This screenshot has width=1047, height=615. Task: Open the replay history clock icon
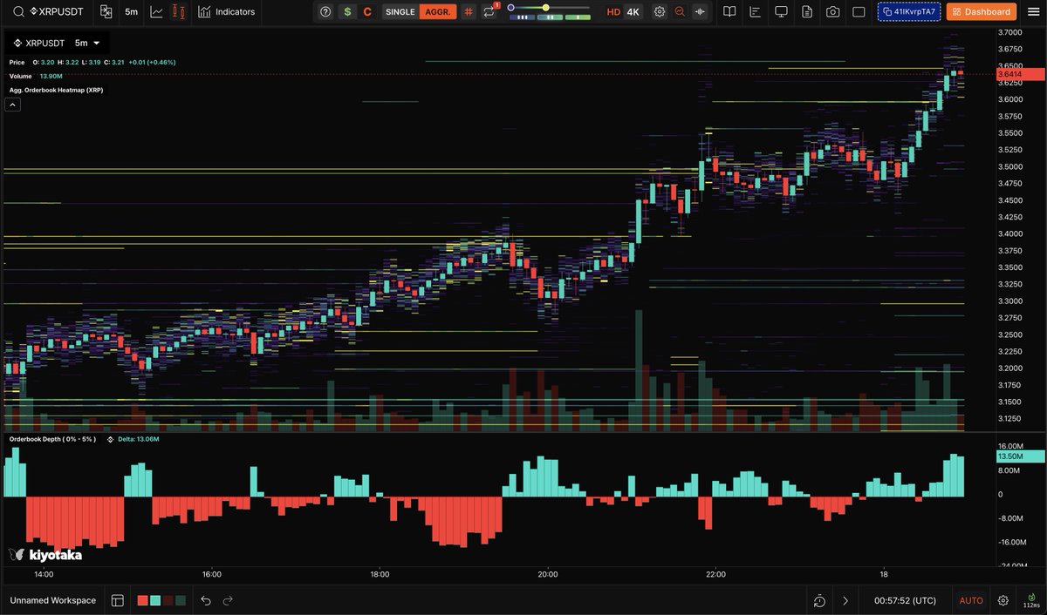tap(819, 600)
